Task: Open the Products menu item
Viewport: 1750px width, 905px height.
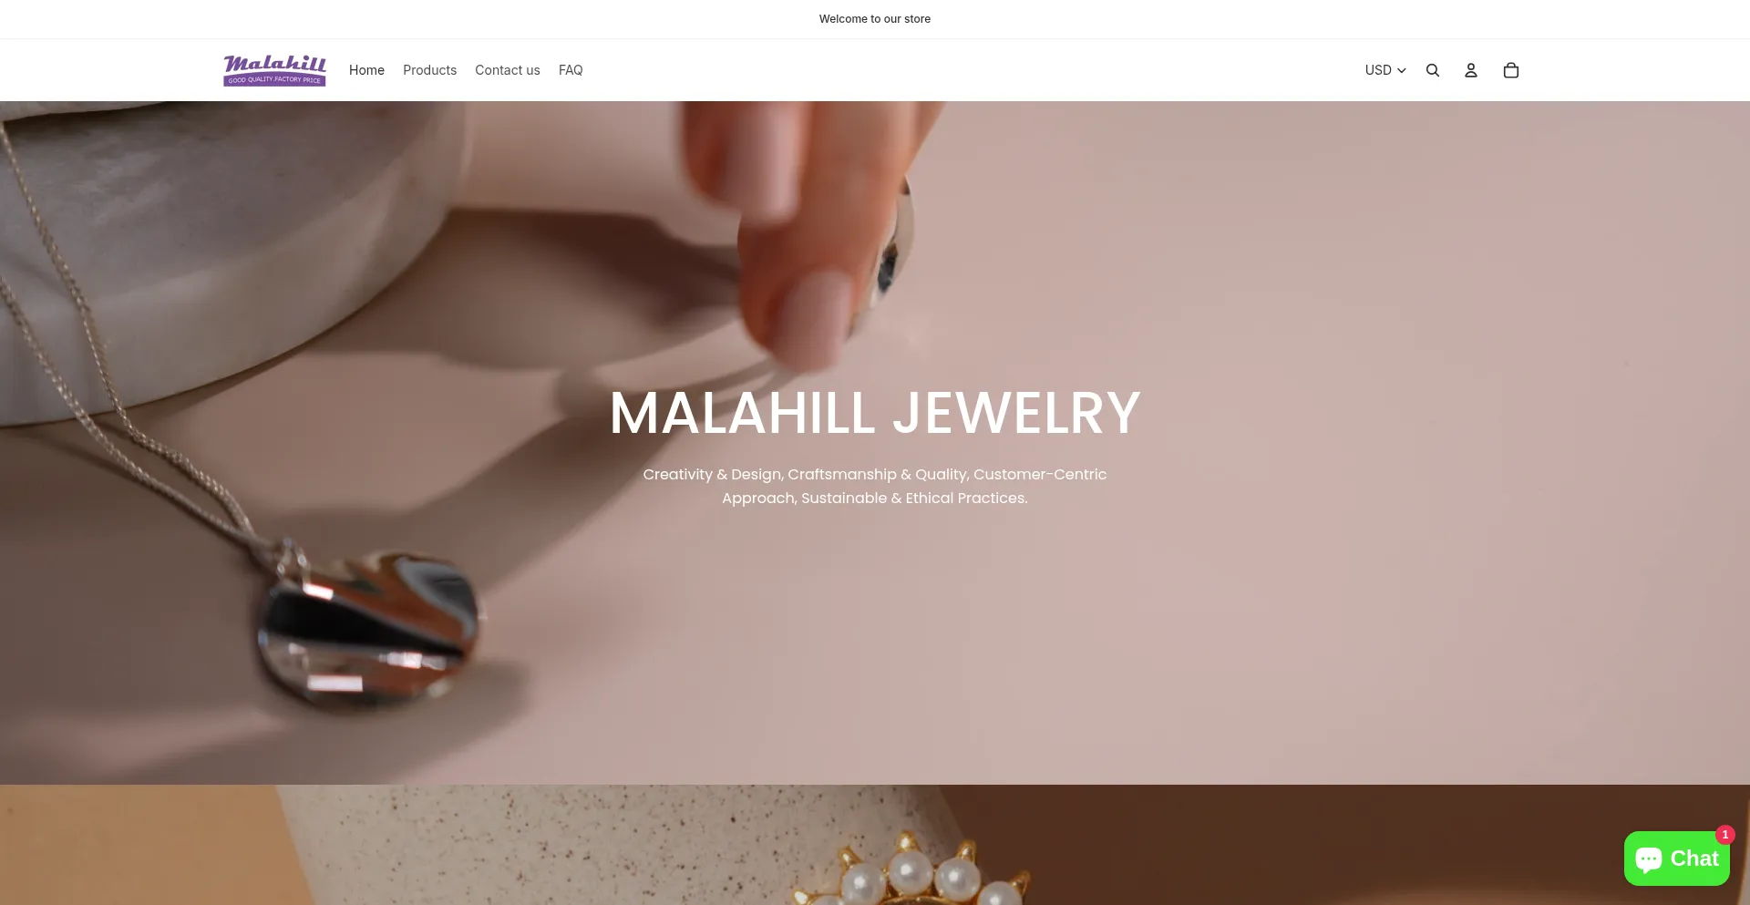Action: [430, 70]
